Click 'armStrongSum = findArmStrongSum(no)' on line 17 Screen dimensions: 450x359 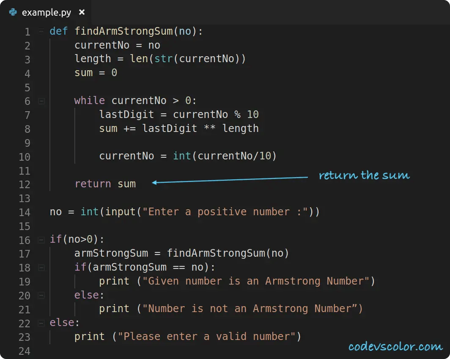tap(181, 253)
